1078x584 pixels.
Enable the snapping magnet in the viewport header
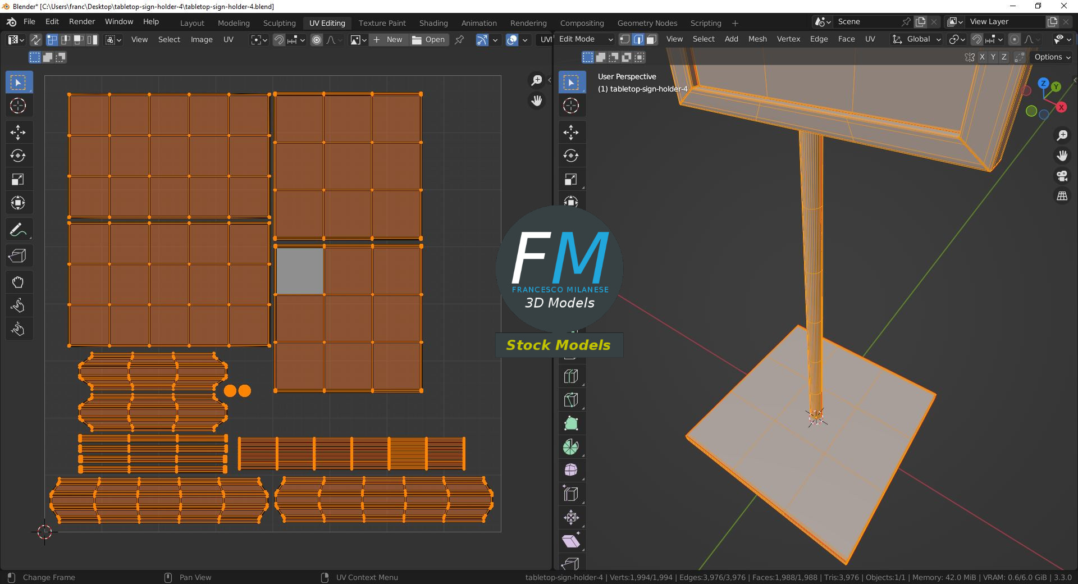(977, 39)
